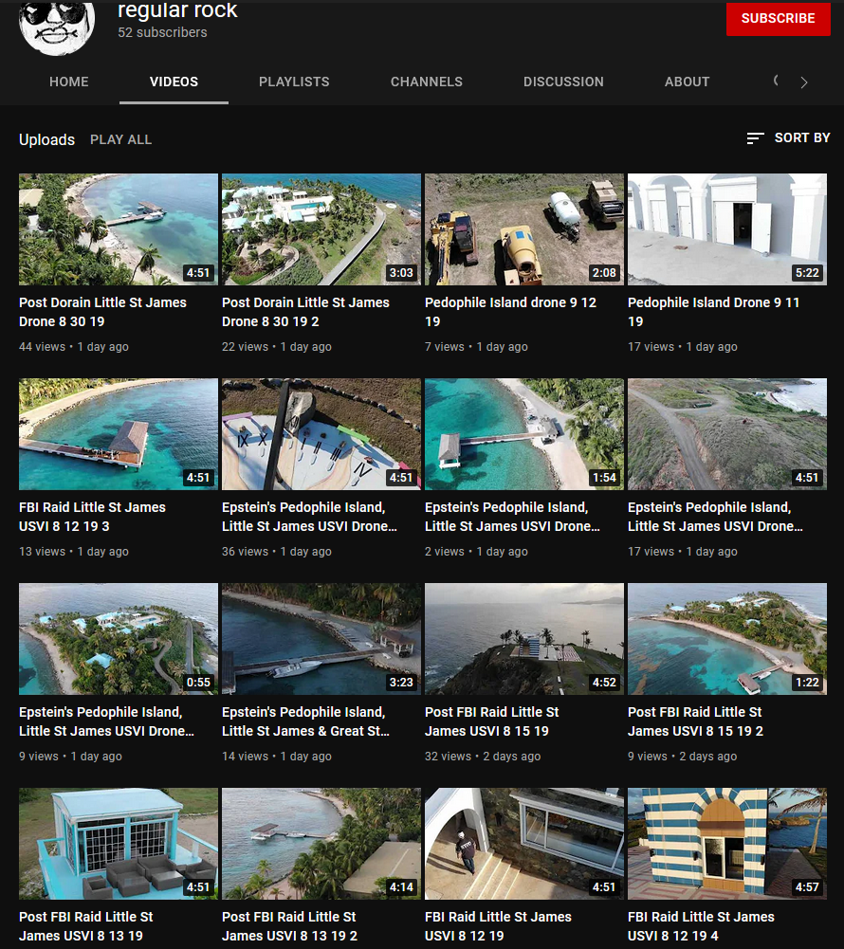Click the 5:22 duration badge
Image resolution: width=844 pixels, height=949 pixels.
pyautogui.click(x=807, y=273)
